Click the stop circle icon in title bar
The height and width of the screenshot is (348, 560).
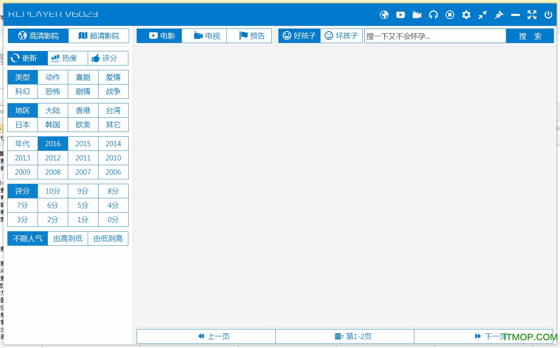click(x=450, y=15)
